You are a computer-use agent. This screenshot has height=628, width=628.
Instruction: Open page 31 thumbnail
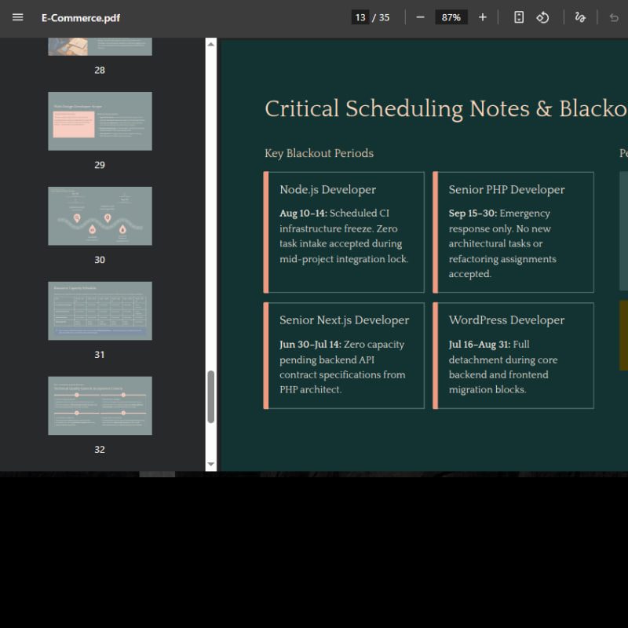point(100,311)
